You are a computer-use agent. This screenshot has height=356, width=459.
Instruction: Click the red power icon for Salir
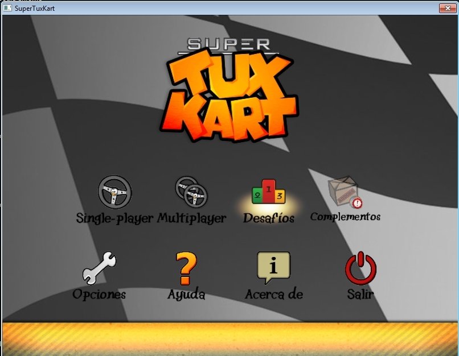click(360, 268)
